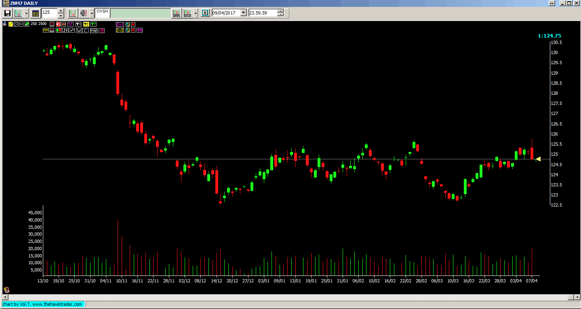Increment the time with the up spinner
581x309 pixels.
280,11
